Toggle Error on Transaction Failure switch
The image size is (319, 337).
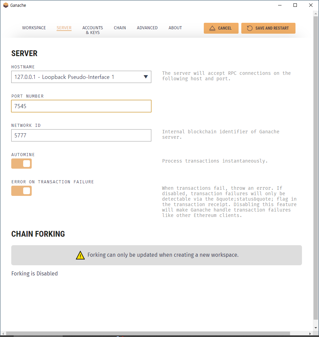tap(21, 191)
